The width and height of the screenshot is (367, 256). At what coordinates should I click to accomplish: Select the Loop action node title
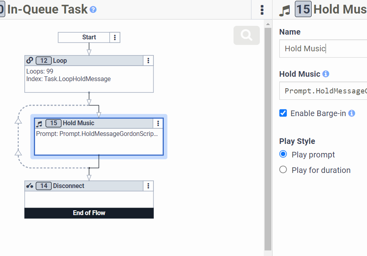(x=60, y=60)
